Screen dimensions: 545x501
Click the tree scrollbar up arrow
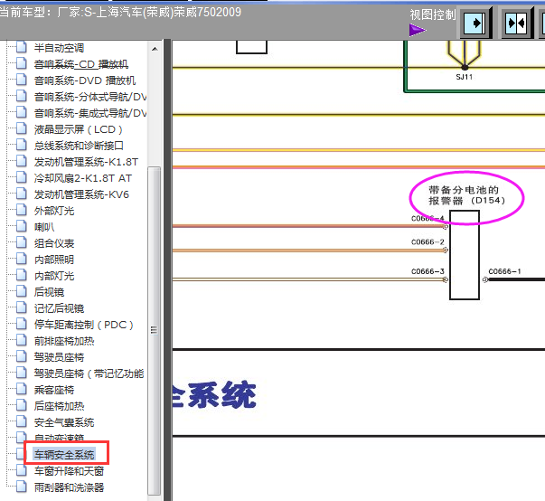tap(155, 49)
